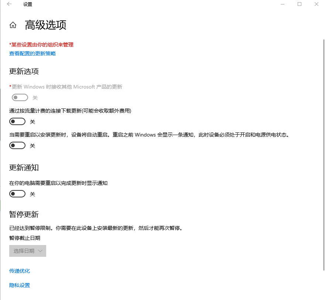Click the 设置 window title text
Image resolution: width=325 pixels, height=300 pixels.
[27, 4]
